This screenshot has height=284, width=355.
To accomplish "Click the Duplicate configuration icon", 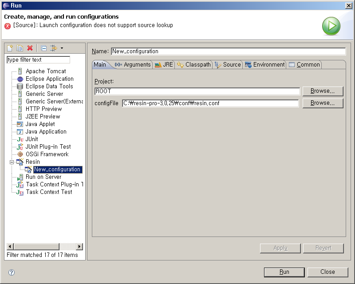I will 20,48.
